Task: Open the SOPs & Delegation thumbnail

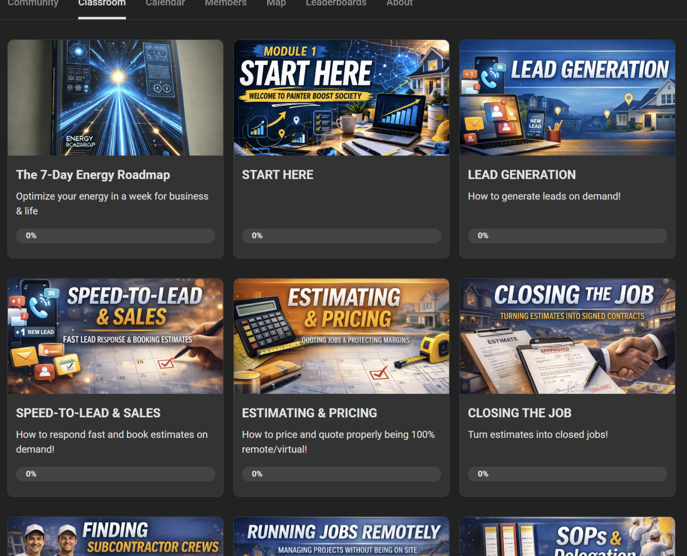Action: 567,536
